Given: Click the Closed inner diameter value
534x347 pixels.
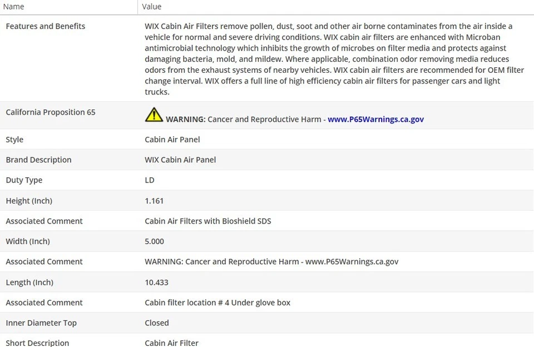Looking at the screenshot, I should [157, 323].
